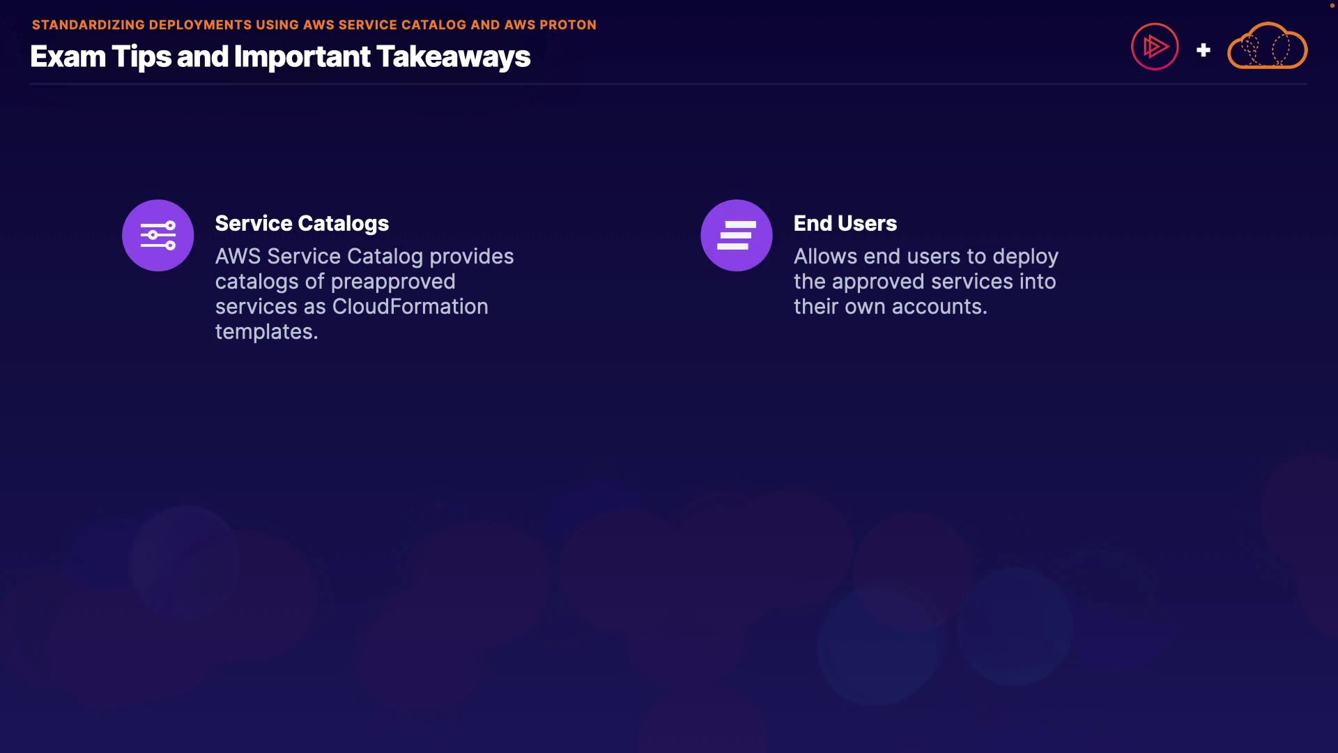The image size is (1338, 753).
Task: Click the horizontal divider line under the title
Action: click(x=668, y=84)
